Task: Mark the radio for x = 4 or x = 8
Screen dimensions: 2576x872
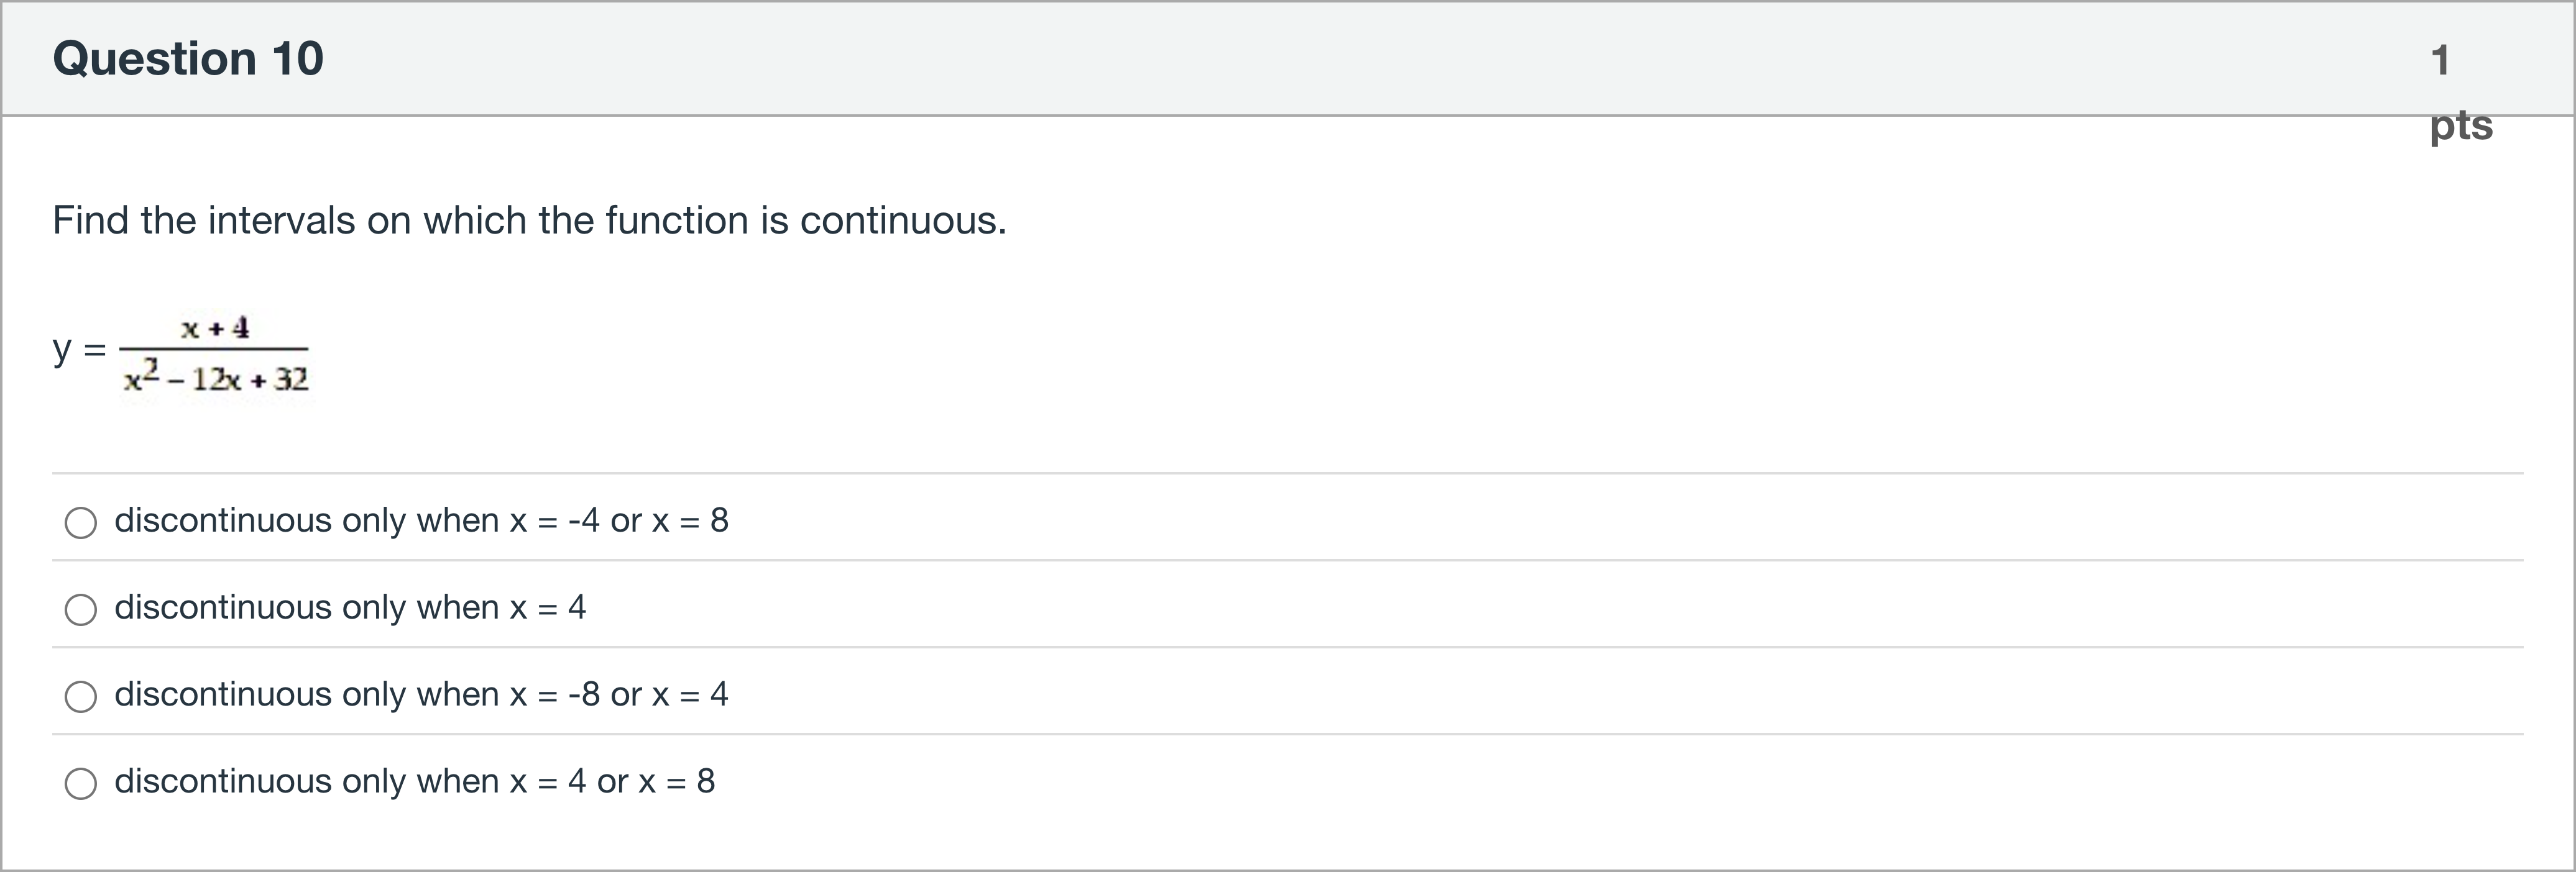Action: coord(81,783)
